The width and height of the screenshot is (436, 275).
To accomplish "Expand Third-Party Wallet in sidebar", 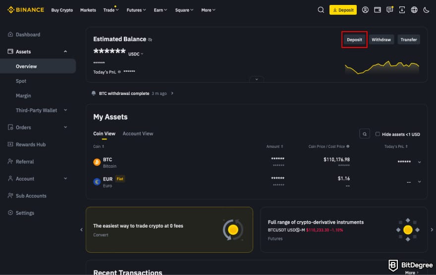I will 65,110.
